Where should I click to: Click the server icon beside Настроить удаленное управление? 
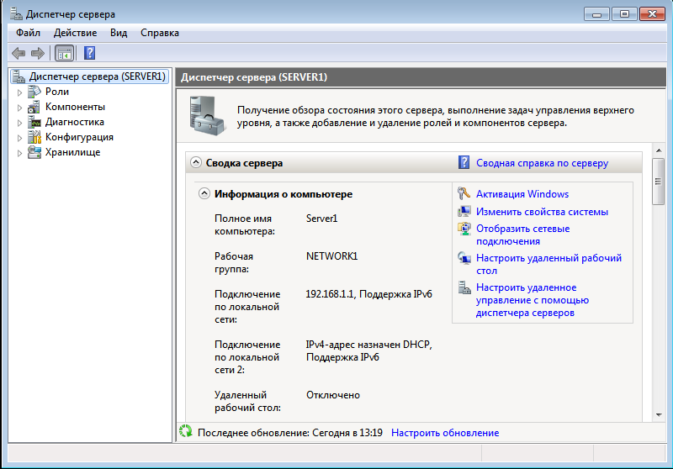[464, 287]
